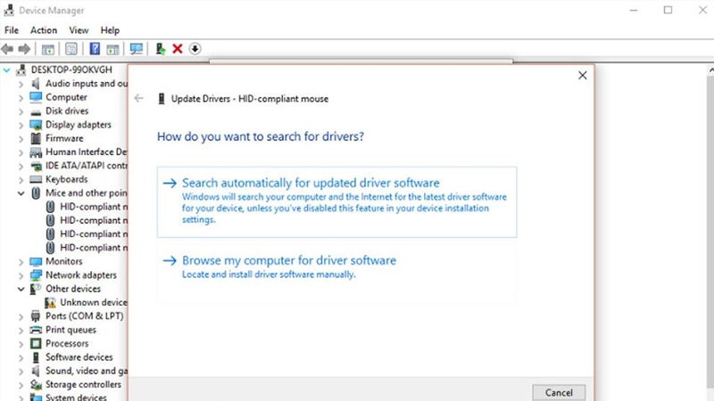Select the Unknown device tree entry

tap(93, 303)
